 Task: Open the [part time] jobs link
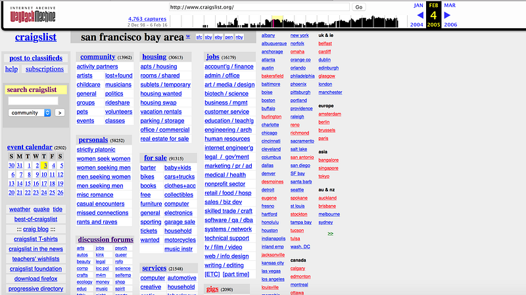pyautogui.click(x=236, y=275)
